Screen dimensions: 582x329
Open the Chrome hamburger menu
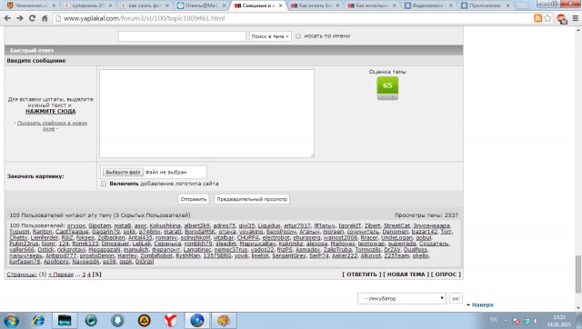tap(576, 18)
